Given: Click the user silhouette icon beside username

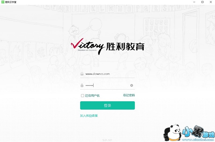Looking at the screenshot, I should (x=82, y=74).
